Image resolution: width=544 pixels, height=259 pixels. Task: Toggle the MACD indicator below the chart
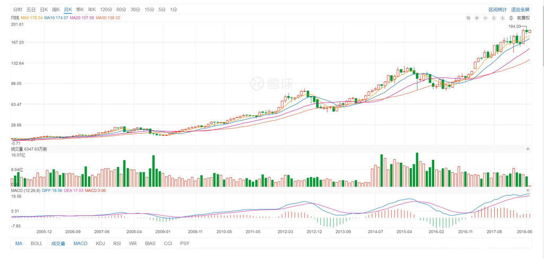(x=81, y=244)
